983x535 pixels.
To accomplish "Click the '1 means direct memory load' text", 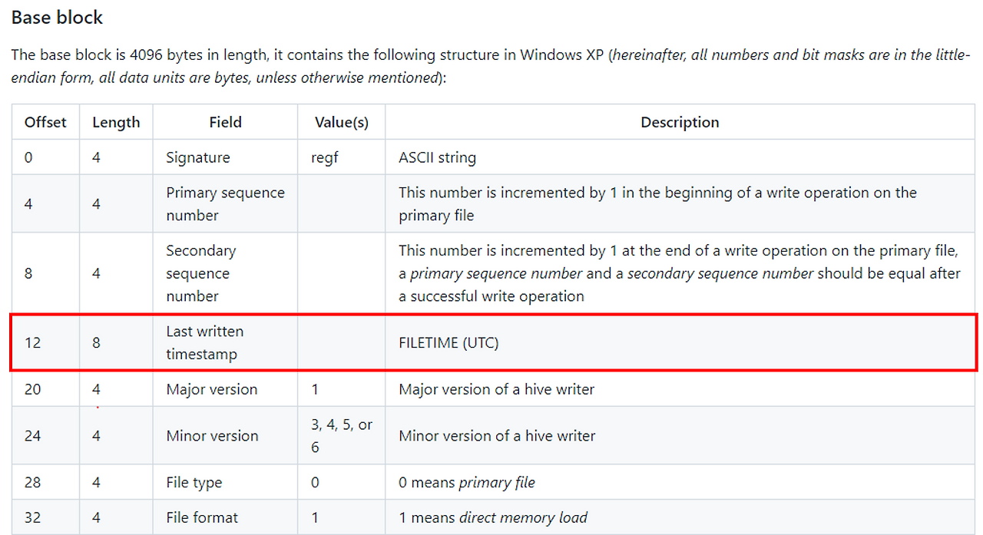I will pos(493,517).
